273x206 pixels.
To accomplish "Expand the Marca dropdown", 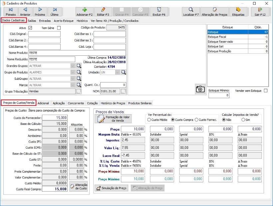I will pos(73,85).
